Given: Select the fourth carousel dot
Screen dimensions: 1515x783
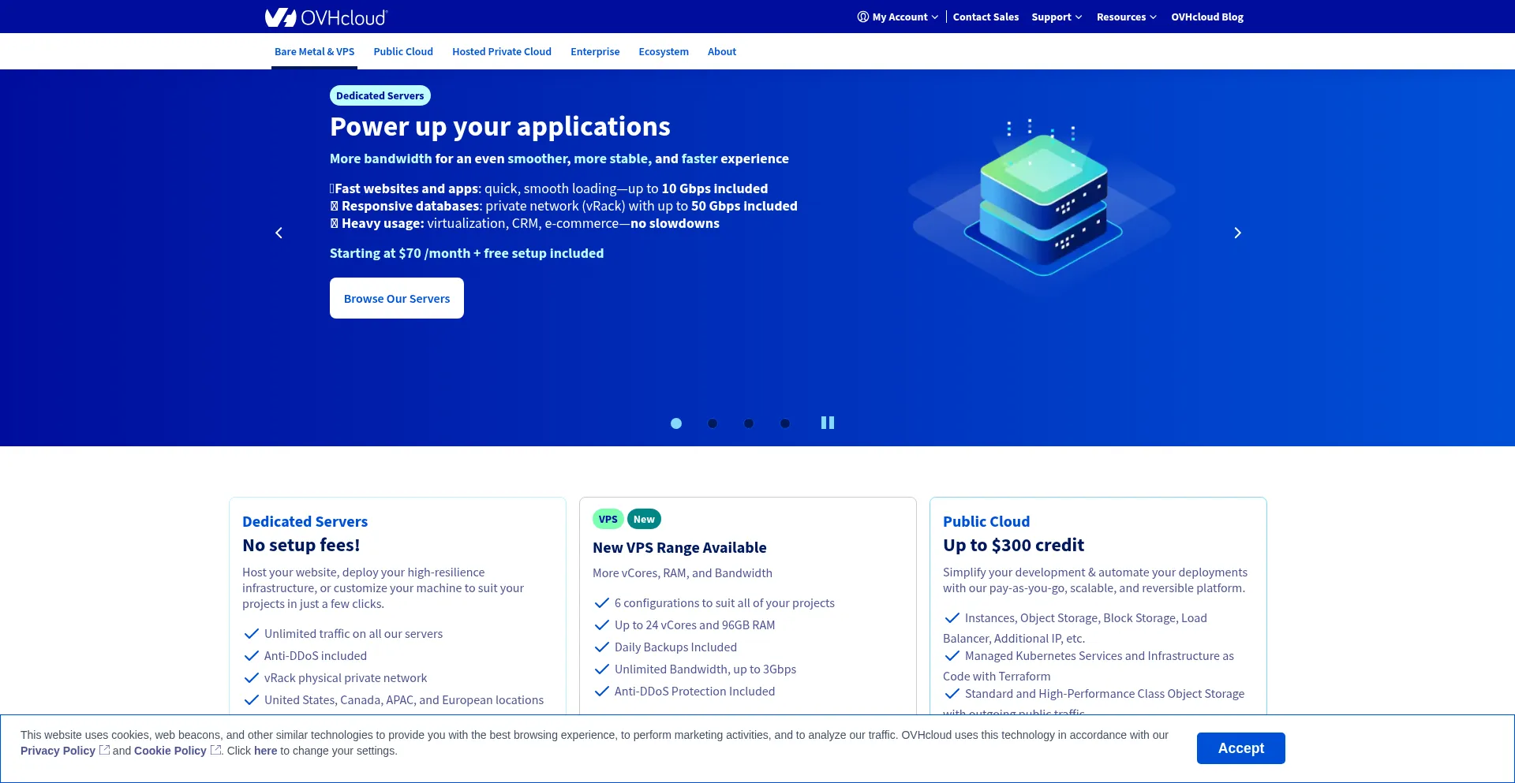Looking at the screenshot, I should coord(785,423).
